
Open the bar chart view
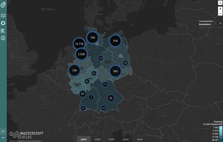coord(3,30)
